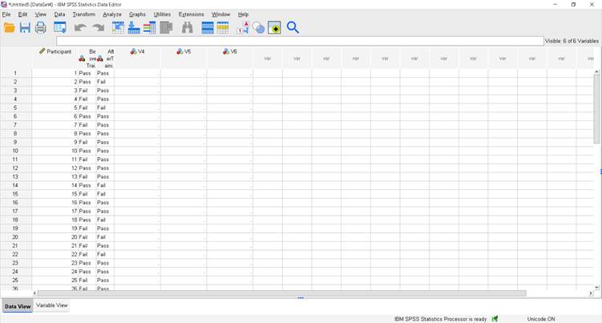The image size is (602, 323).
Task: Click the binoculars Find icon
Action: click(x=187, y=28)
